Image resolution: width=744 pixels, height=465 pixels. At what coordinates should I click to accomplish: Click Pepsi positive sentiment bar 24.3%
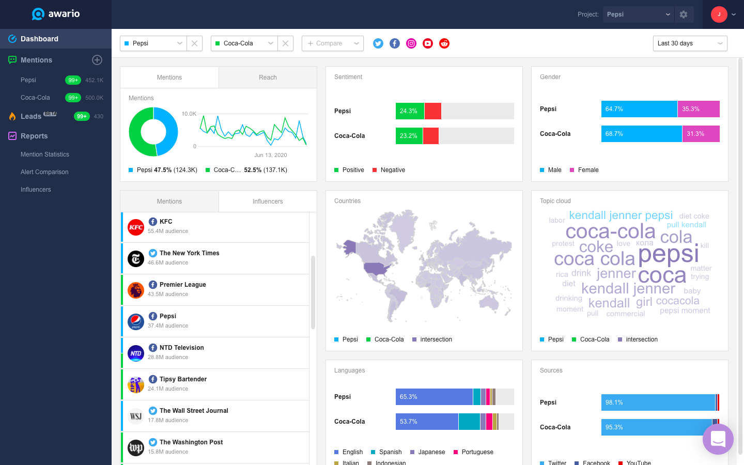[x=410, y=111]
